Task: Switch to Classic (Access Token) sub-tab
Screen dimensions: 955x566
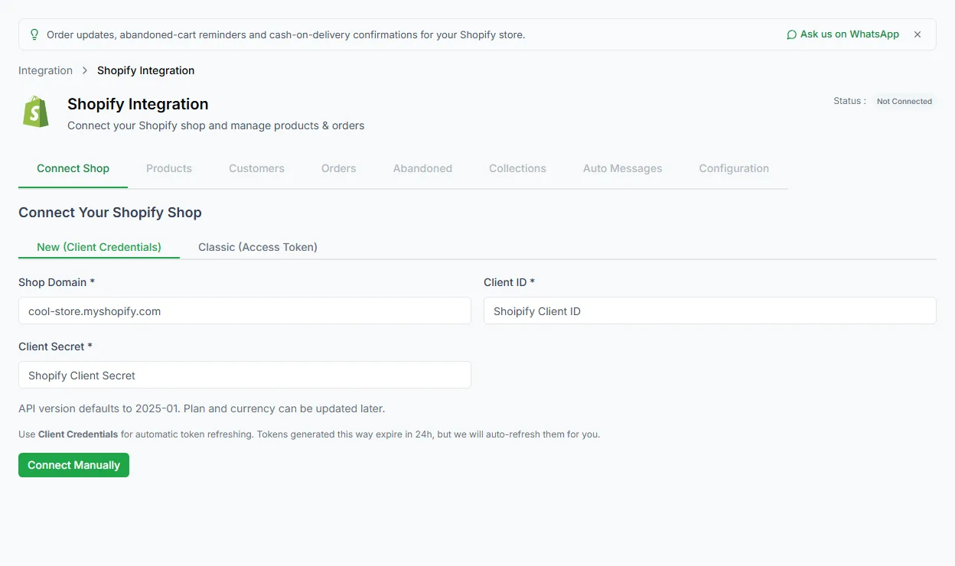Action: pos(258,247)
